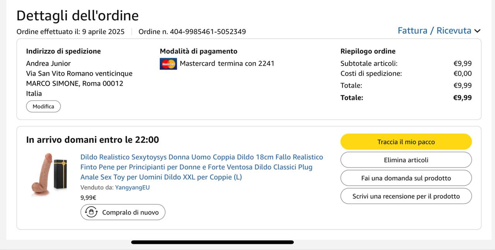This screenshot has height=250, width=495.
Task: Click the order number 404-9985461-5052349
Action: [x=208, y=32]
